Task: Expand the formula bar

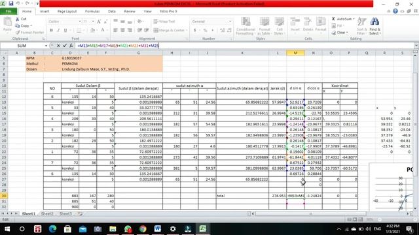Action: (x=416, y=46)
